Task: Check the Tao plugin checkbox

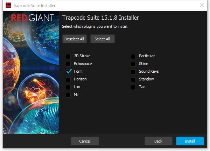Action: click(x=133, y=87)
